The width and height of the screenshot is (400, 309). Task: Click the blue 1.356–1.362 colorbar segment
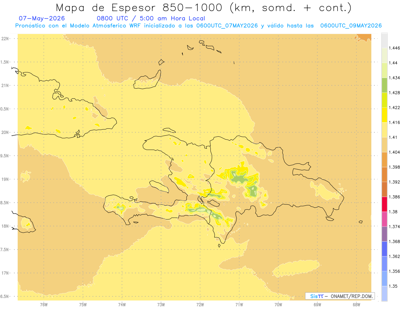[384, 264]
